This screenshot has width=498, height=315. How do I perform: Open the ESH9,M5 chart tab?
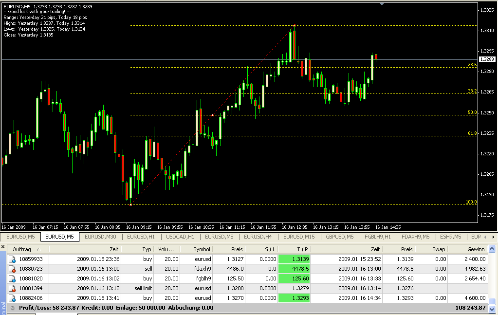(x=450, y=237)
